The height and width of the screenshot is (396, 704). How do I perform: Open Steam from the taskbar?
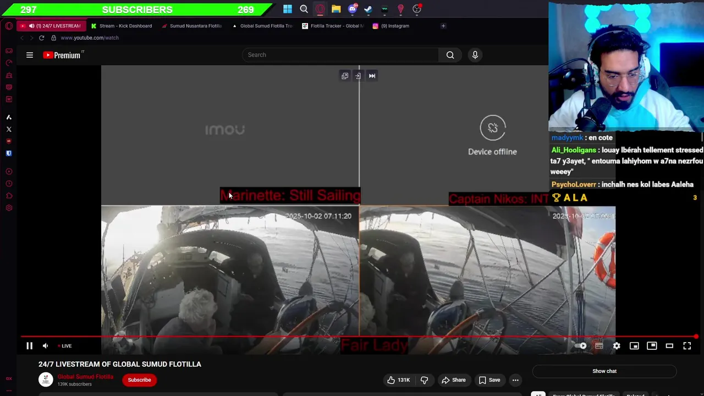click(x=369, y=9)
